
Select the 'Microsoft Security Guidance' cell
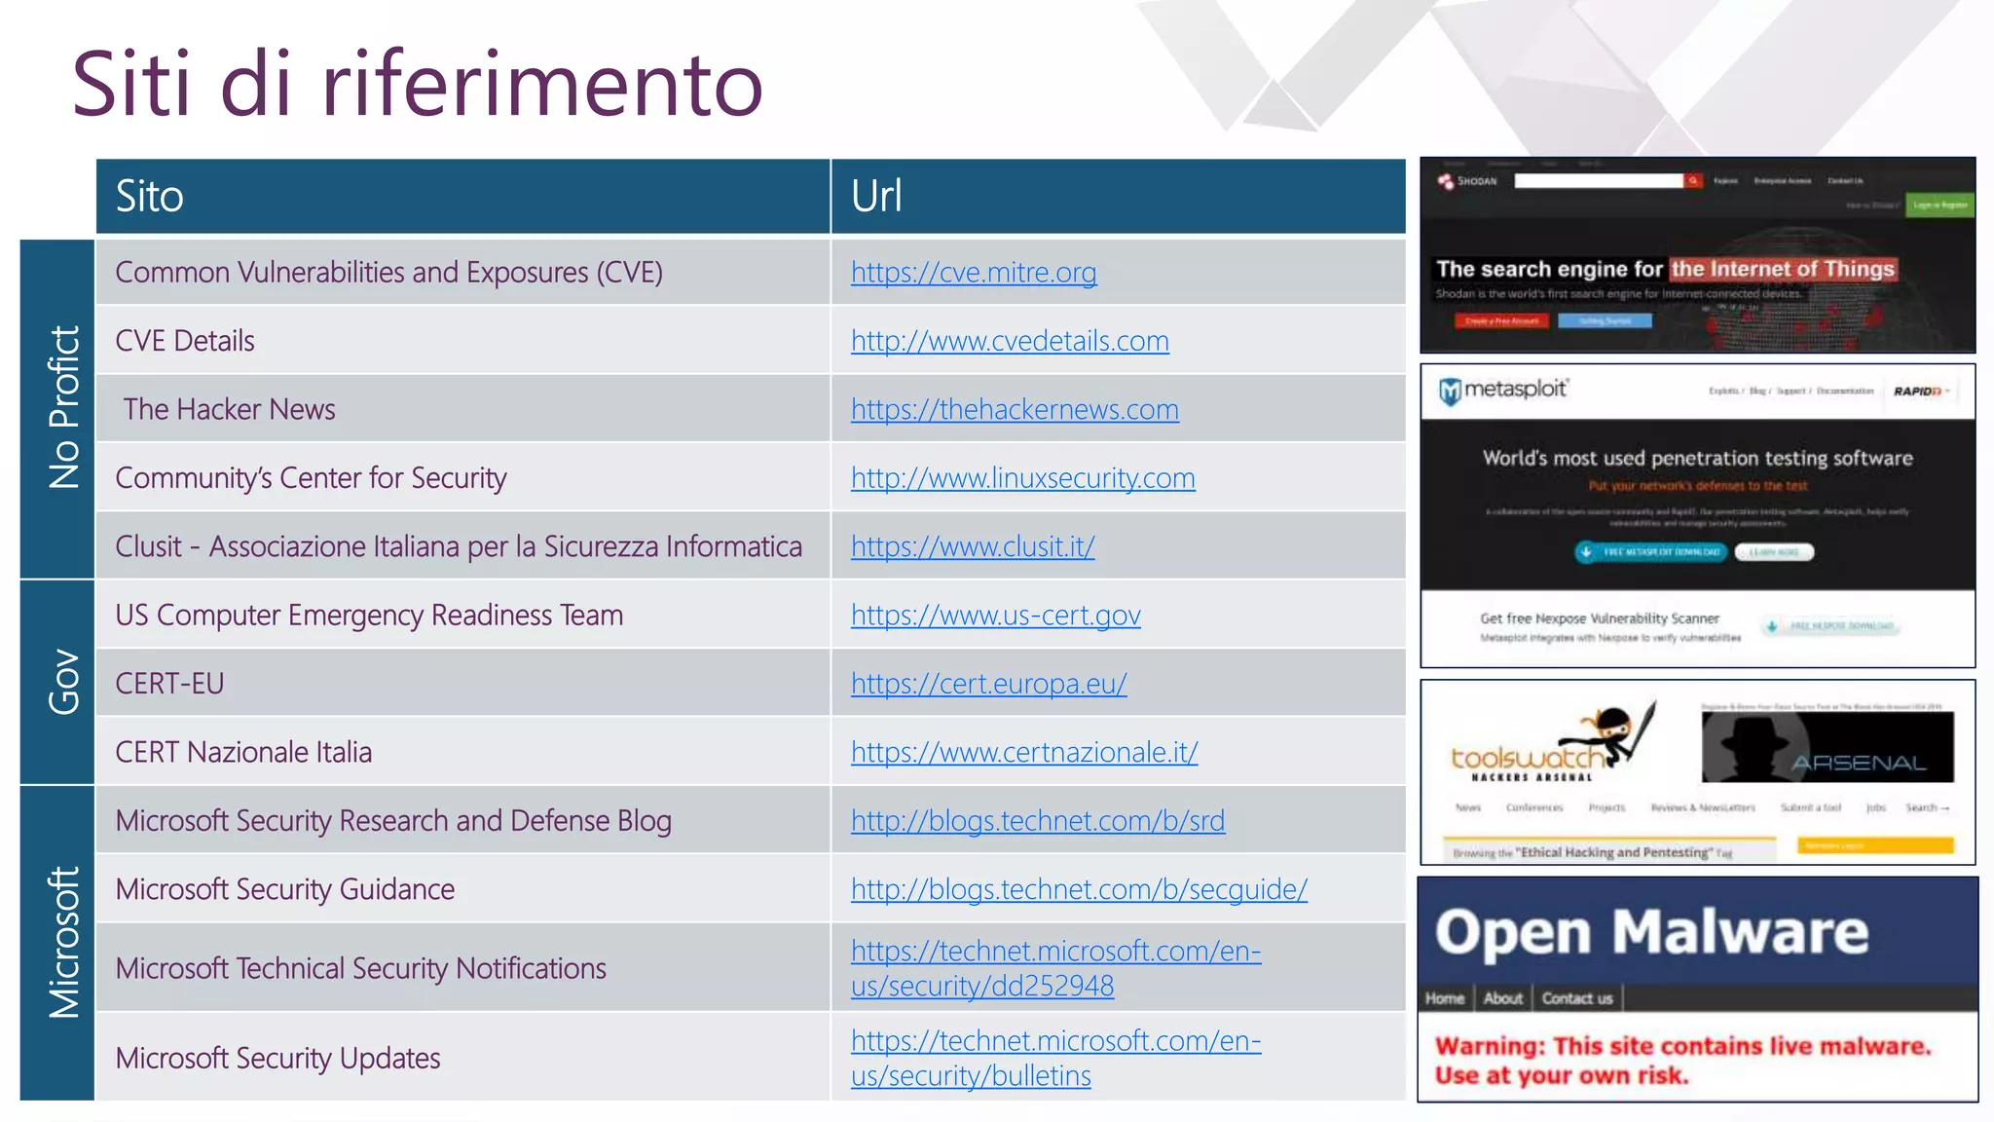[x=463, y=889]
